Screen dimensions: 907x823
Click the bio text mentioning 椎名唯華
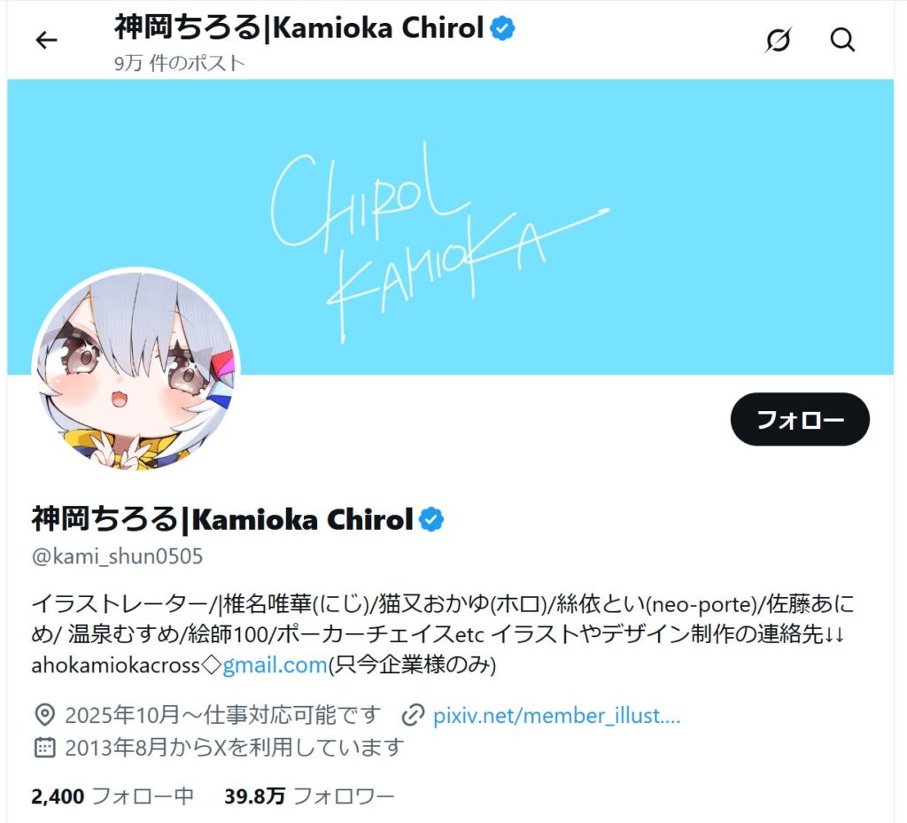pyautogui.click(x=443, y=634)
